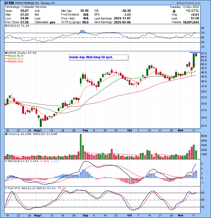Click the MACD signal value 1.419

[45, 161]
